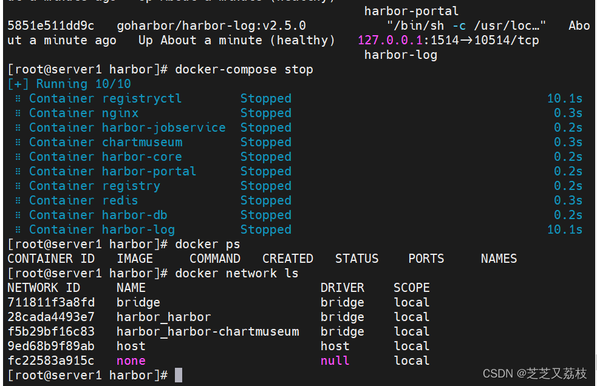Click the docker network ls command text

coord(237,273)
